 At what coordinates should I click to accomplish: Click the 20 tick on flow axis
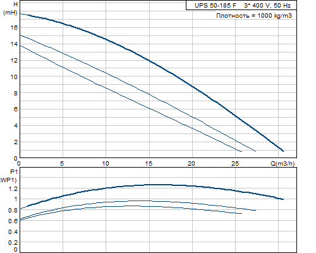(191, 163)
